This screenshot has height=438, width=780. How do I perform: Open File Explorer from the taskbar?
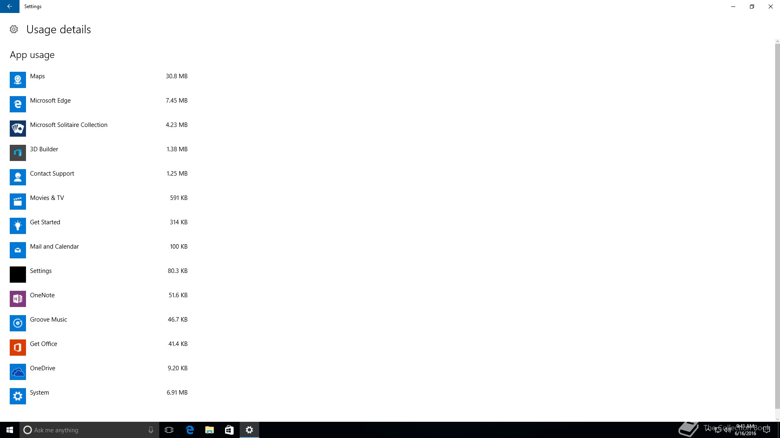click(x=209, y=430)
